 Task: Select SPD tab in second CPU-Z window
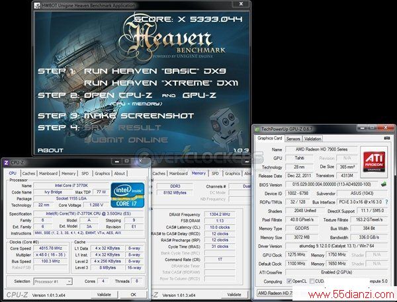pyautogui.click(x=215, y=174)
